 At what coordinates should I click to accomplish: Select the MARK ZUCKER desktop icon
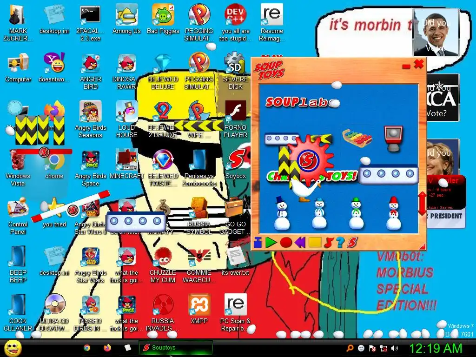pyautogui.click(x=18, y=23)
